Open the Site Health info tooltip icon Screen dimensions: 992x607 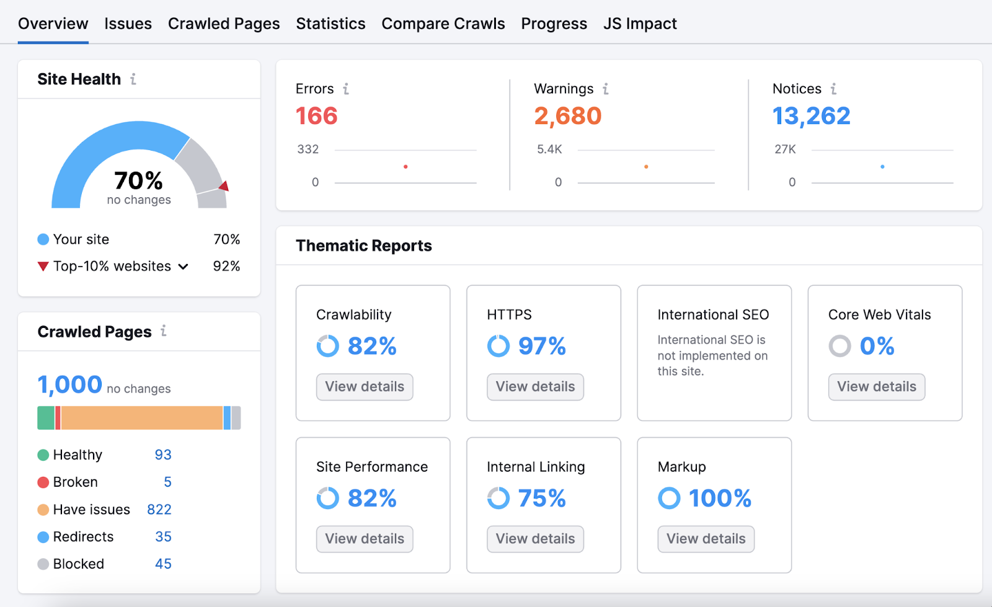pyautogui.click(x=134, y=79)
